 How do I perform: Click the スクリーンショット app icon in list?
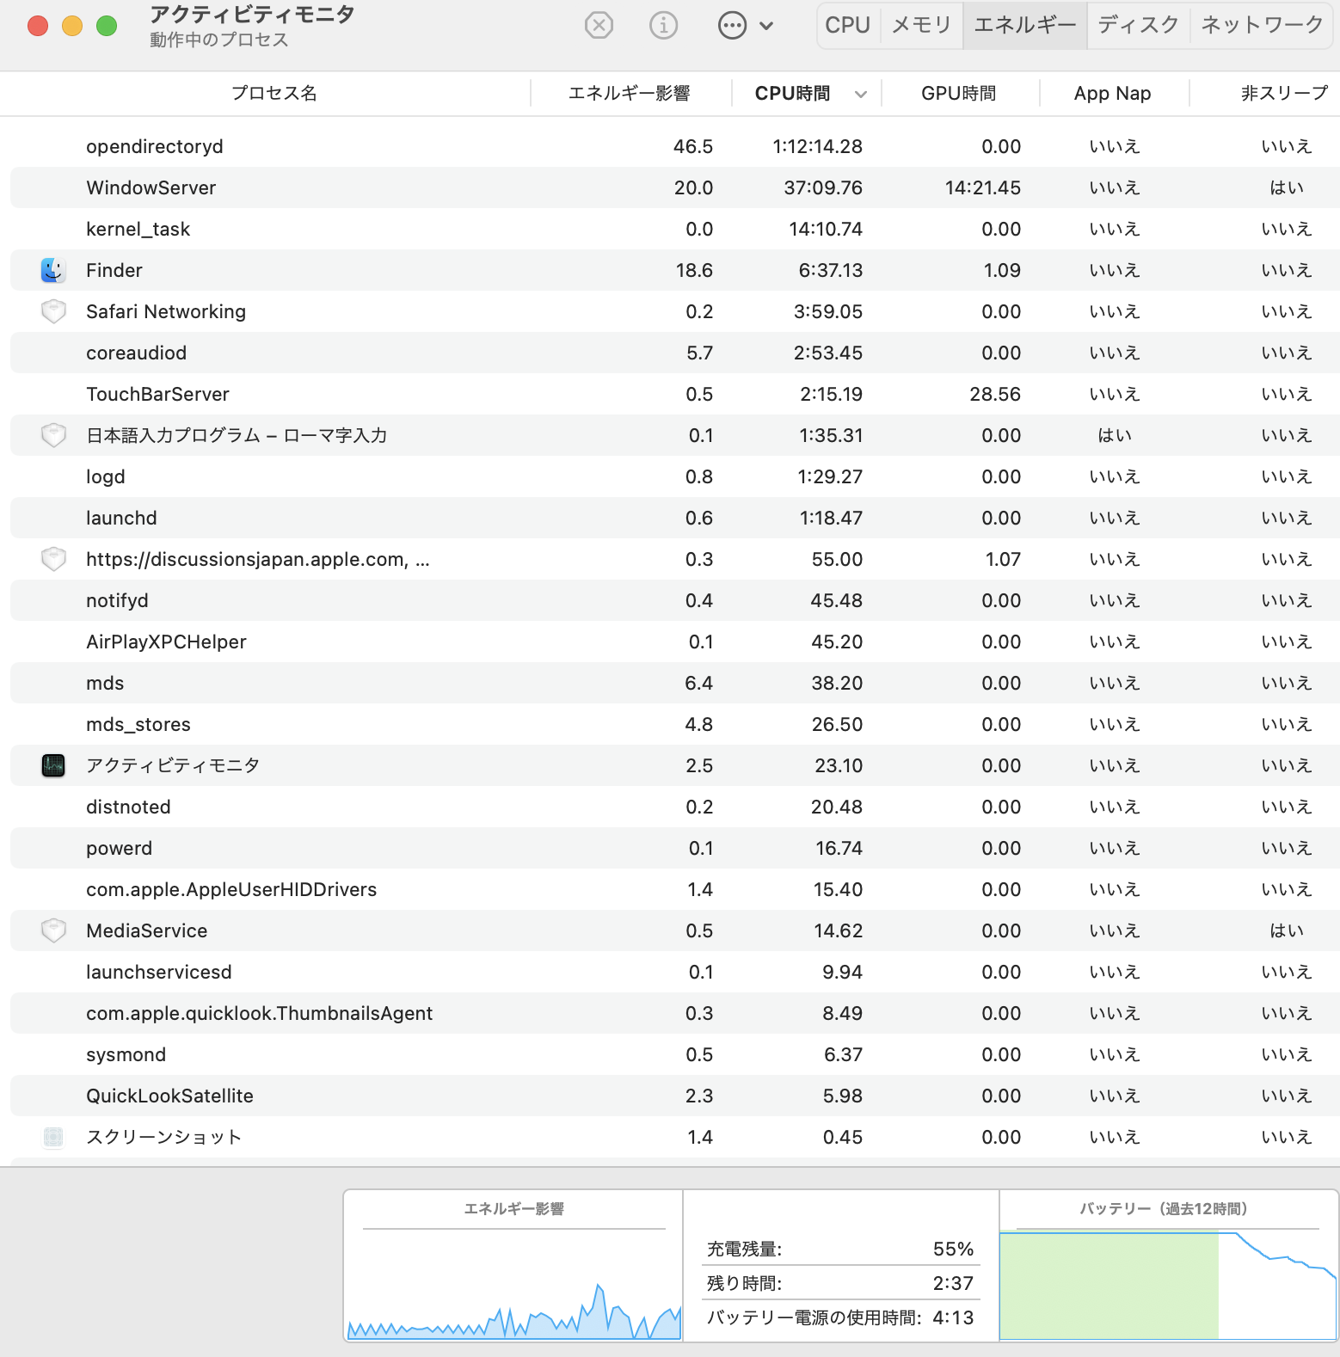pos(53,1137)
